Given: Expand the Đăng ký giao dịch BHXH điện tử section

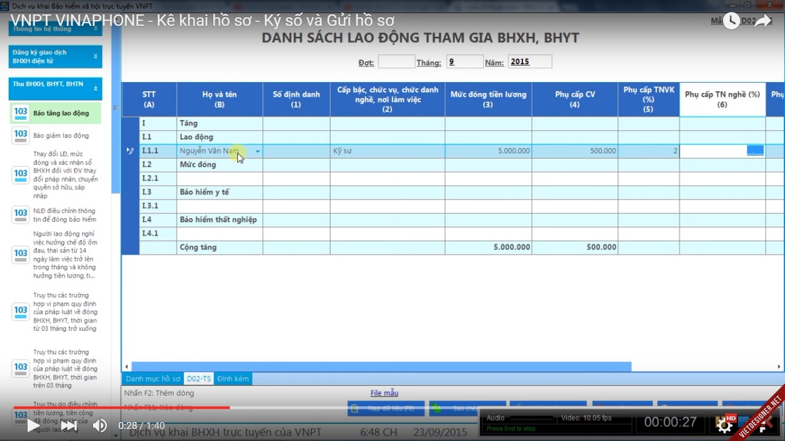Looking at the screenshot, I should (x=95, y=56).
